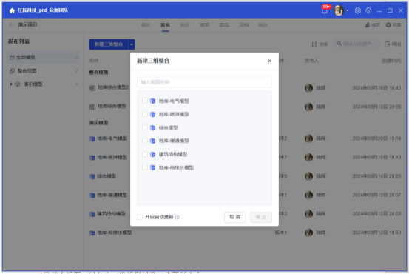409x274 pixels.
Task: Click the 排序 sort icon
Action: pyautogui.click(x=314, y=44)
